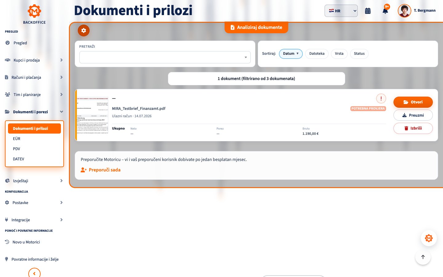443x277 pixels.
Task: Click the MIRA_Testbrief_Finanzamt.pdf filename
Action: tap(139, 108)
